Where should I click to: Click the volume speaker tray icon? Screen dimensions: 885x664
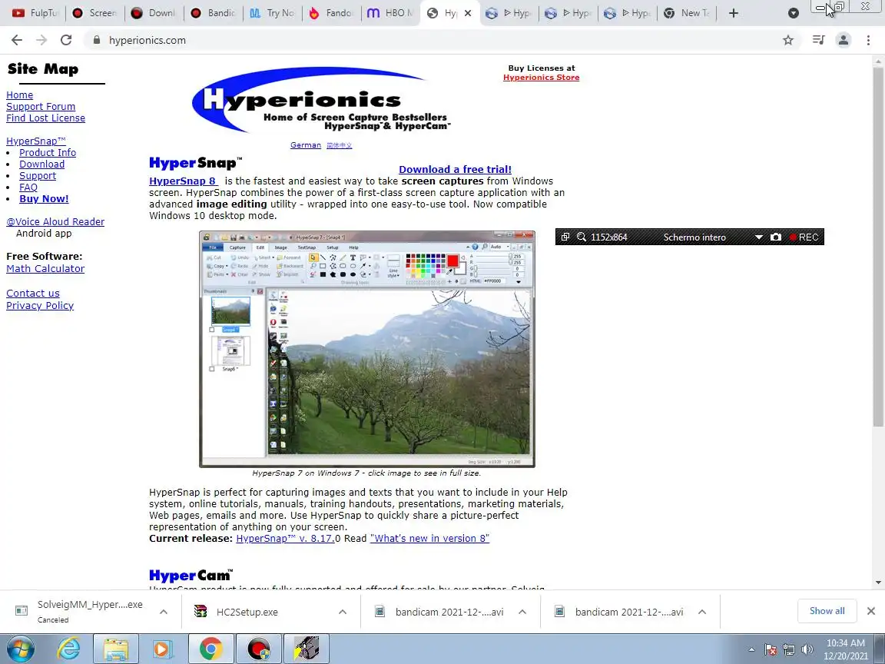pos(807,650)
